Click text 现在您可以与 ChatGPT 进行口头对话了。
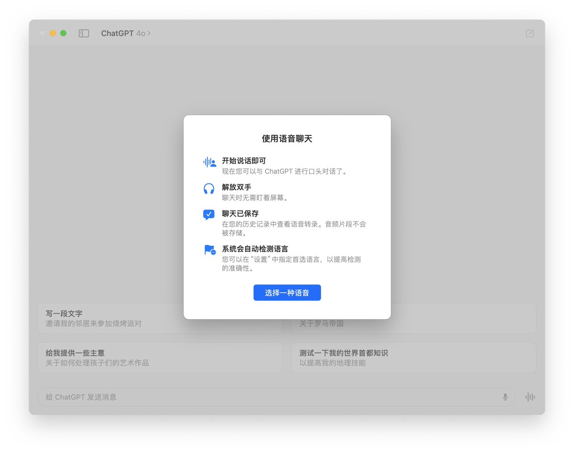The image size is (574, 453). pyautogui.click(x=285, y=171)
